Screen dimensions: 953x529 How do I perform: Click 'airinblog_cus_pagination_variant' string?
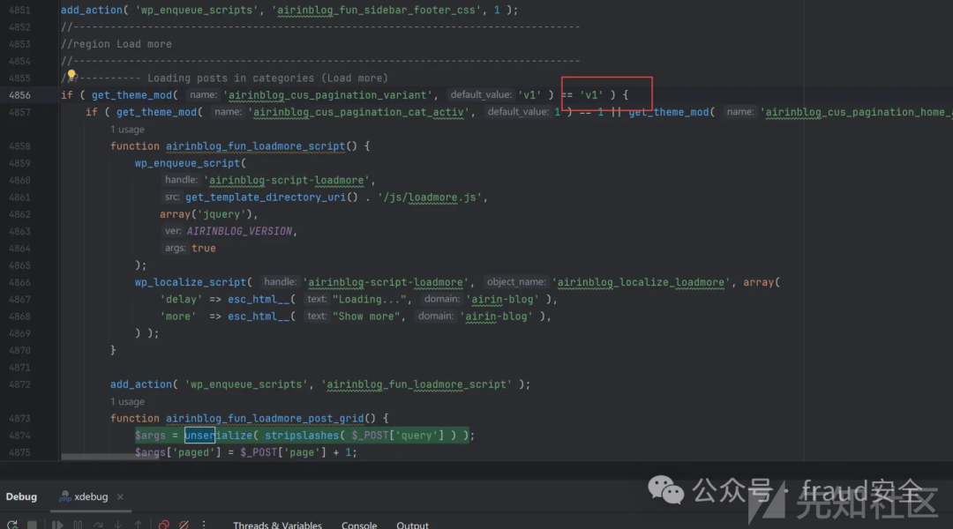tap(328, 95)
